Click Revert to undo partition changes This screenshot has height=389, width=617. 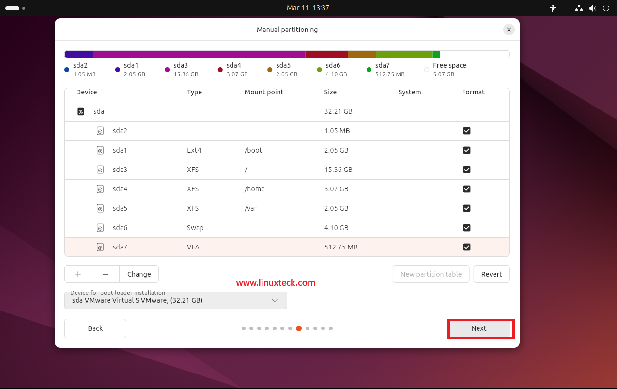tap(491, 274)
